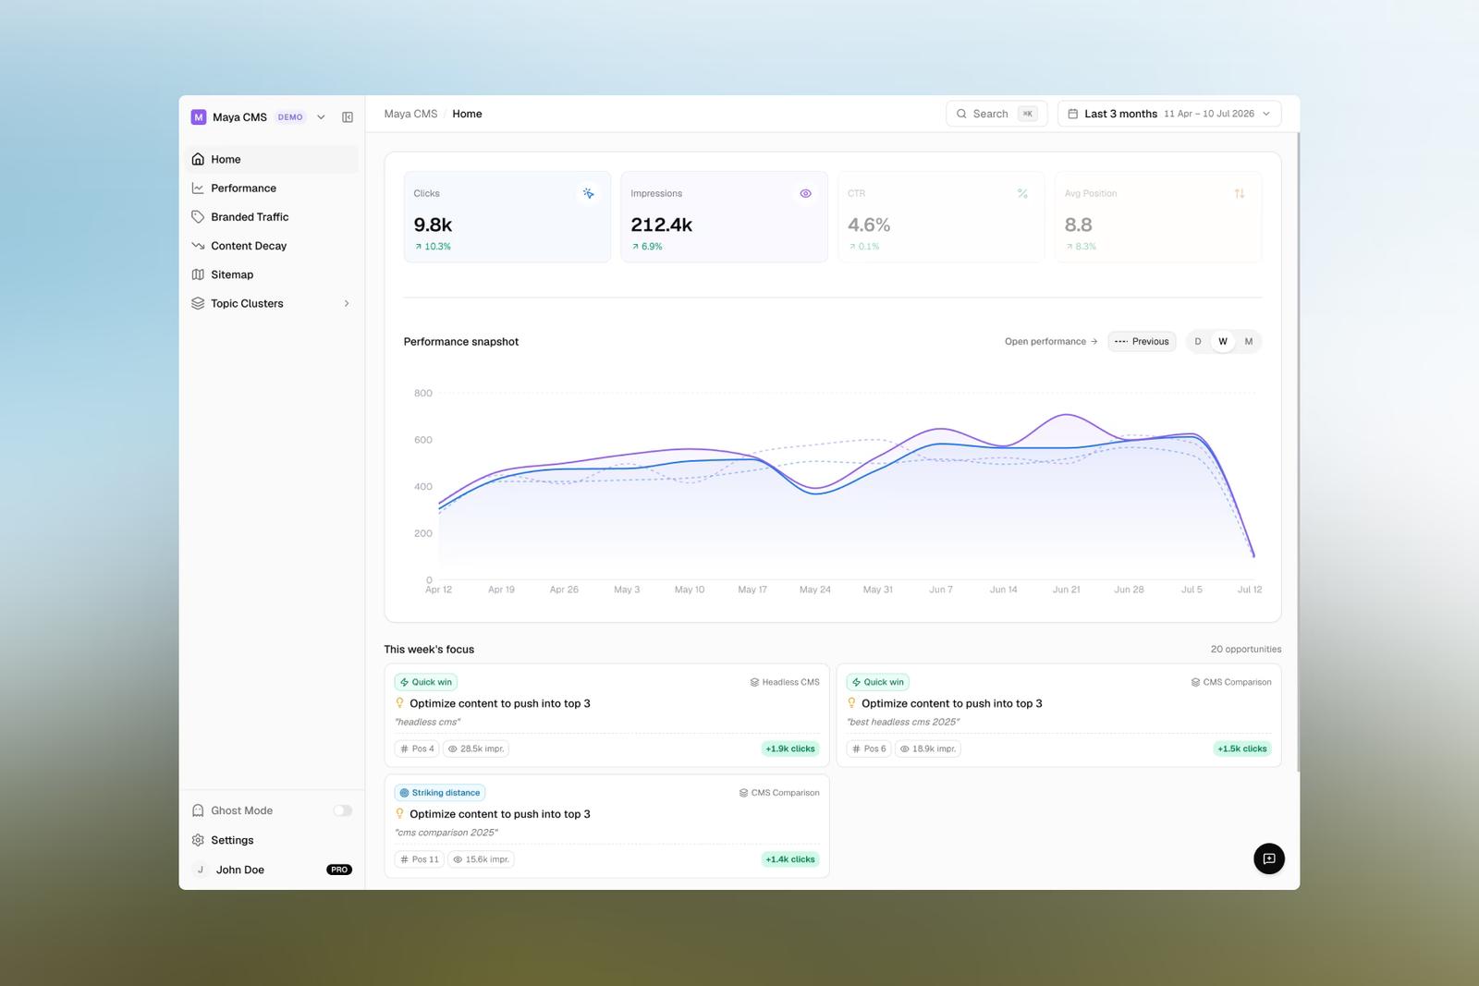Click the calendar icon in date range
The image size is (1479, 986).
[1073, 114]
